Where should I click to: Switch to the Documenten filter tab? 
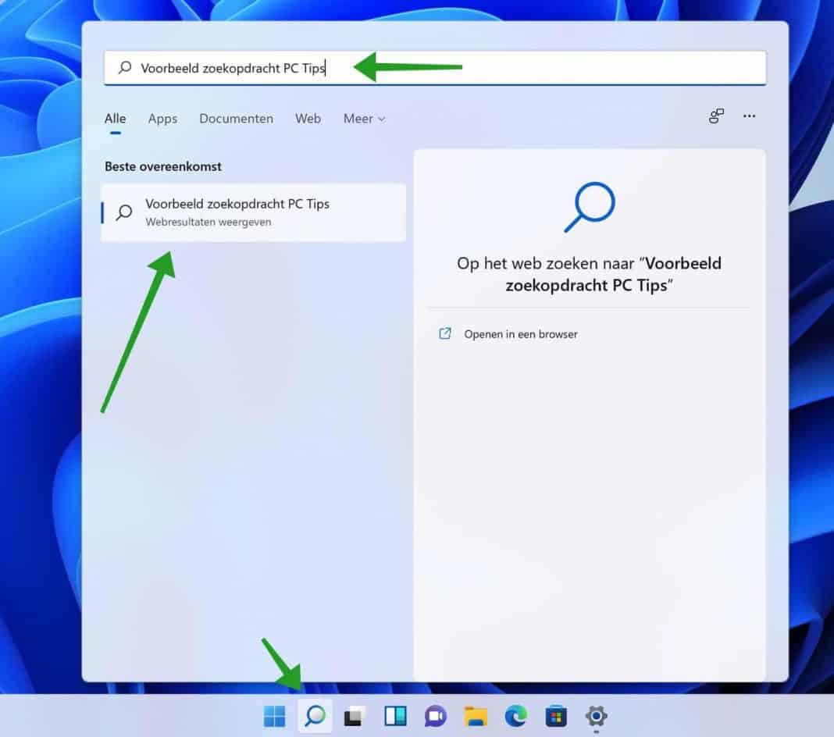point(236,119)
